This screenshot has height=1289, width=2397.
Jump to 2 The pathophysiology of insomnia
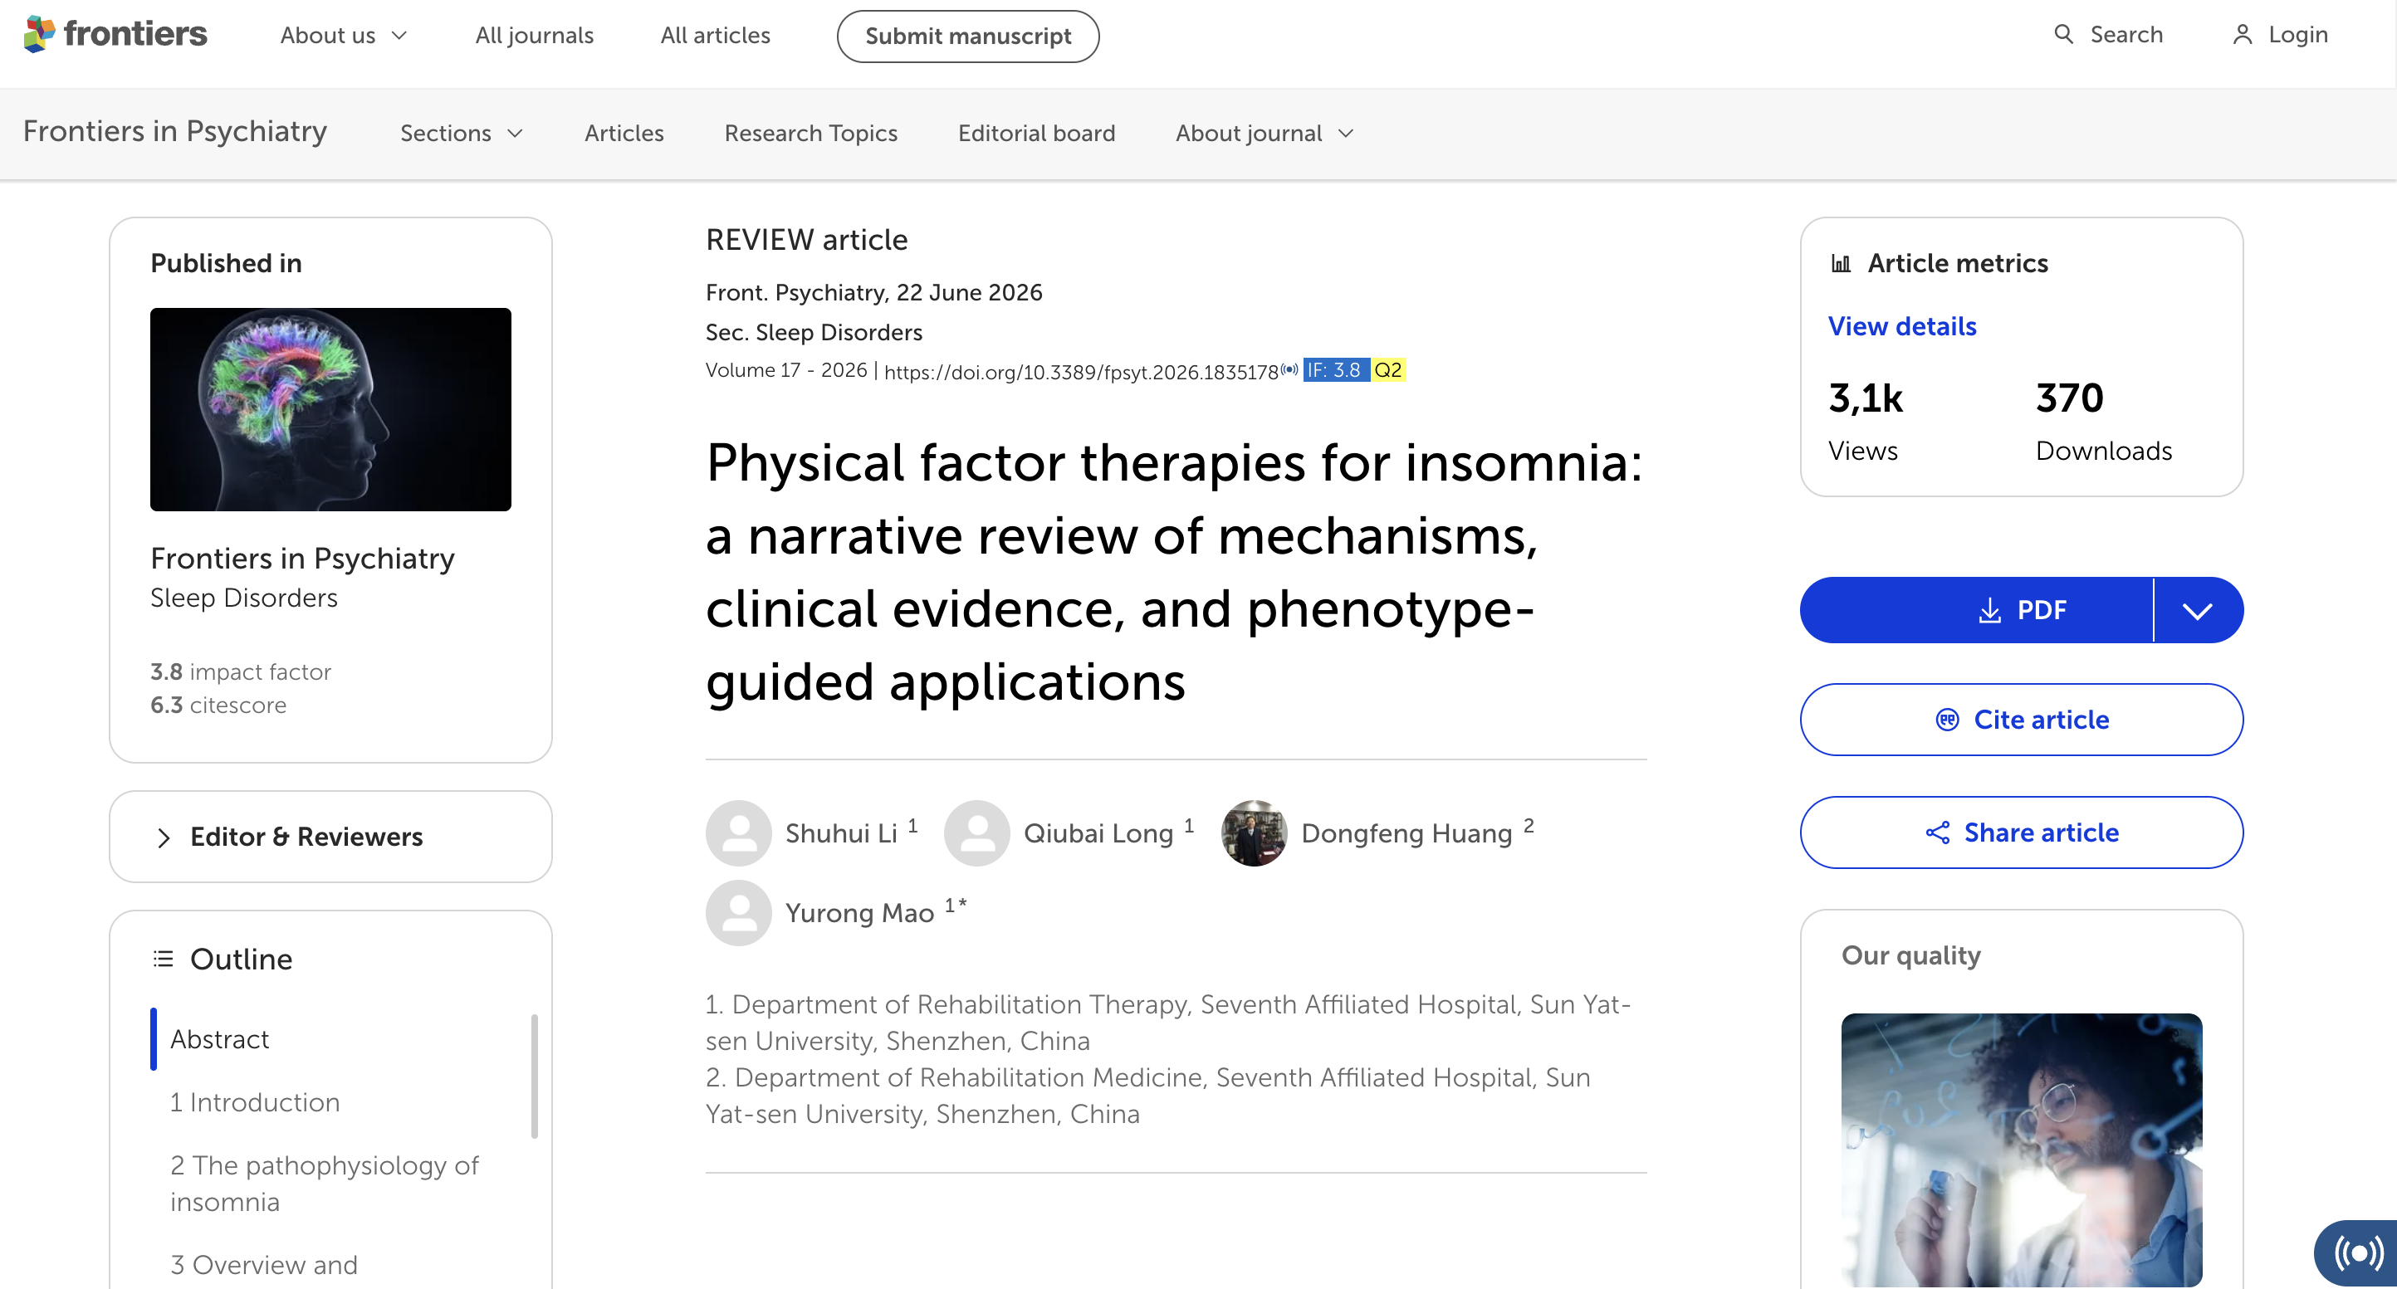324,1183
